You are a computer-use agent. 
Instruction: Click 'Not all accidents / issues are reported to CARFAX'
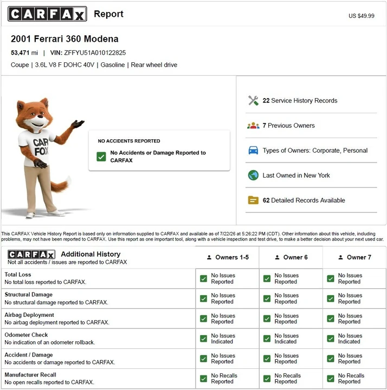click(67, 262)
